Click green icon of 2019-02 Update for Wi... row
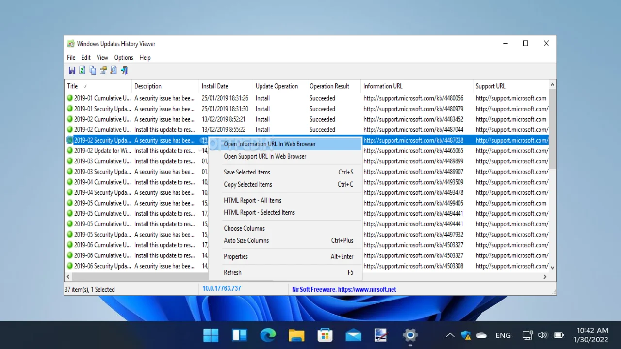 click(70, 151)
